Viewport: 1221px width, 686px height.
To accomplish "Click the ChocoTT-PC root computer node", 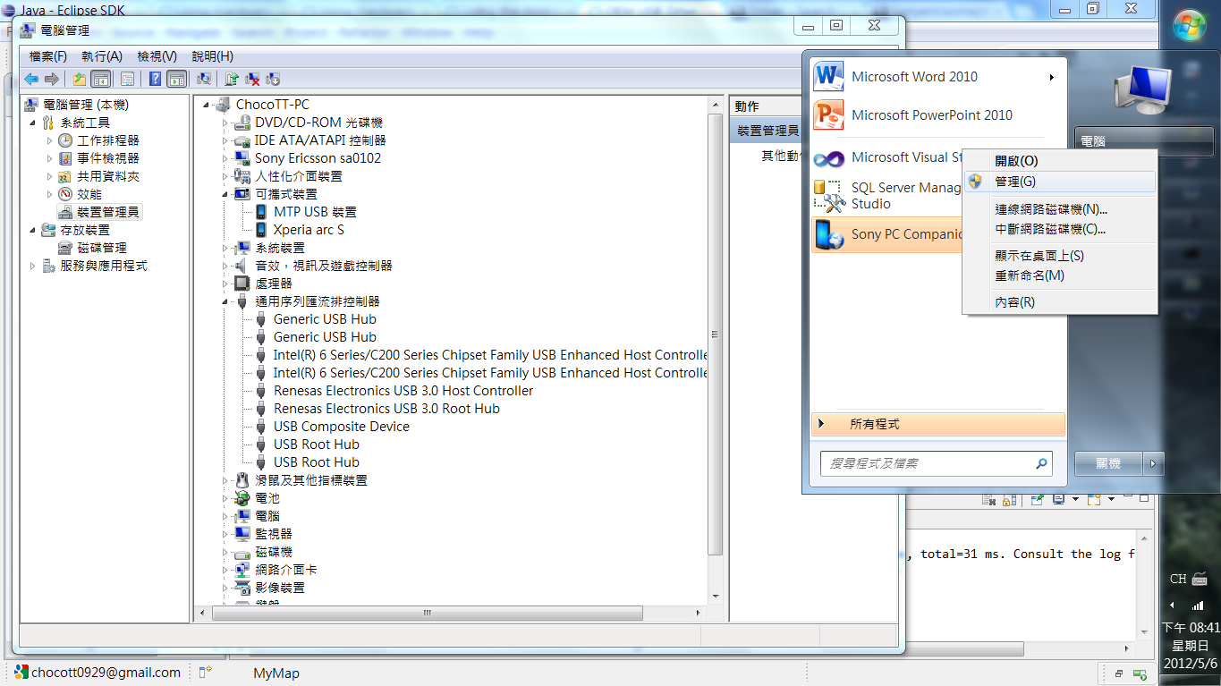I will (273, 105).
